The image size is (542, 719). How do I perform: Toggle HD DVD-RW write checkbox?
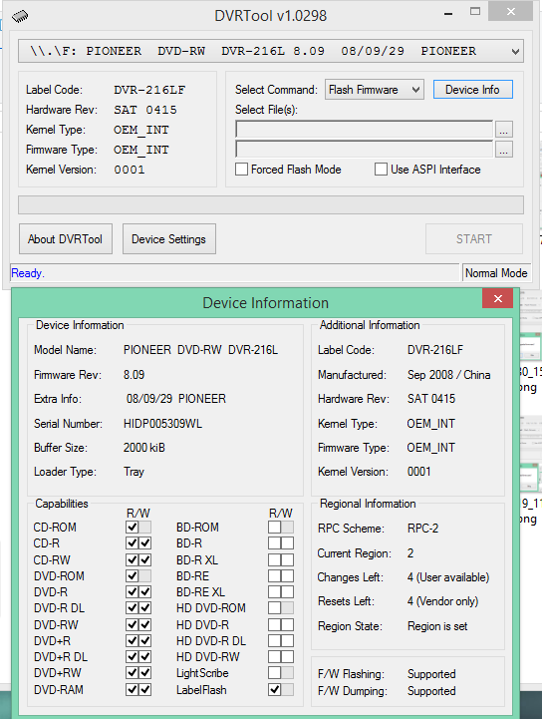(x=288, y=656)
